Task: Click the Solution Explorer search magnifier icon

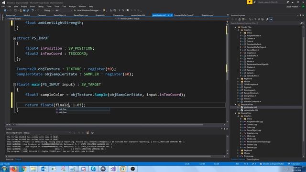Action: coord(301,23)
